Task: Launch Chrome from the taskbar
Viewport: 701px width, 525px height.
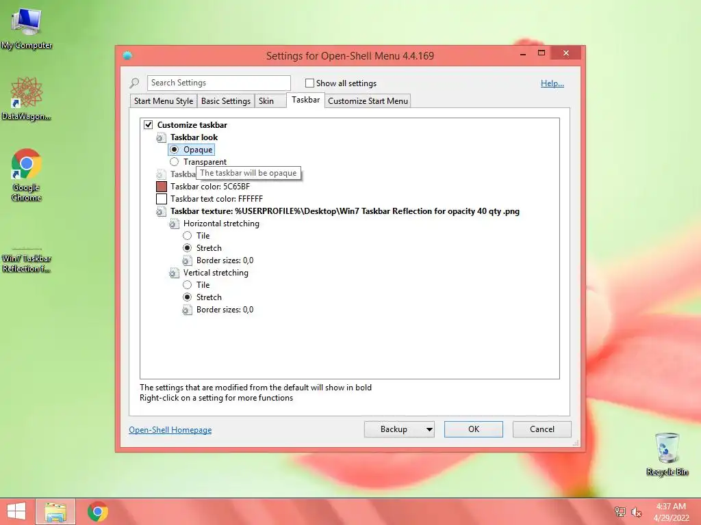Action: (x=98, y=511)
